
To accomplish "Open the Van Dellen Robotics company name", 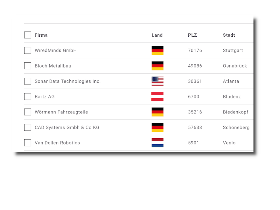I will 57,143.
